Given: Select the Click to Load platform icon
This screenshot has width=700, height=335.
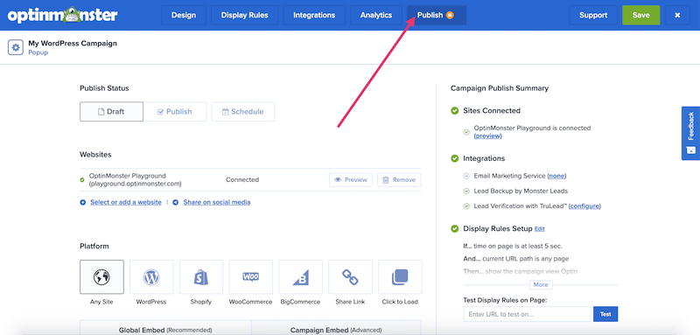Looking at the screenshot, I should coord(400,277).
